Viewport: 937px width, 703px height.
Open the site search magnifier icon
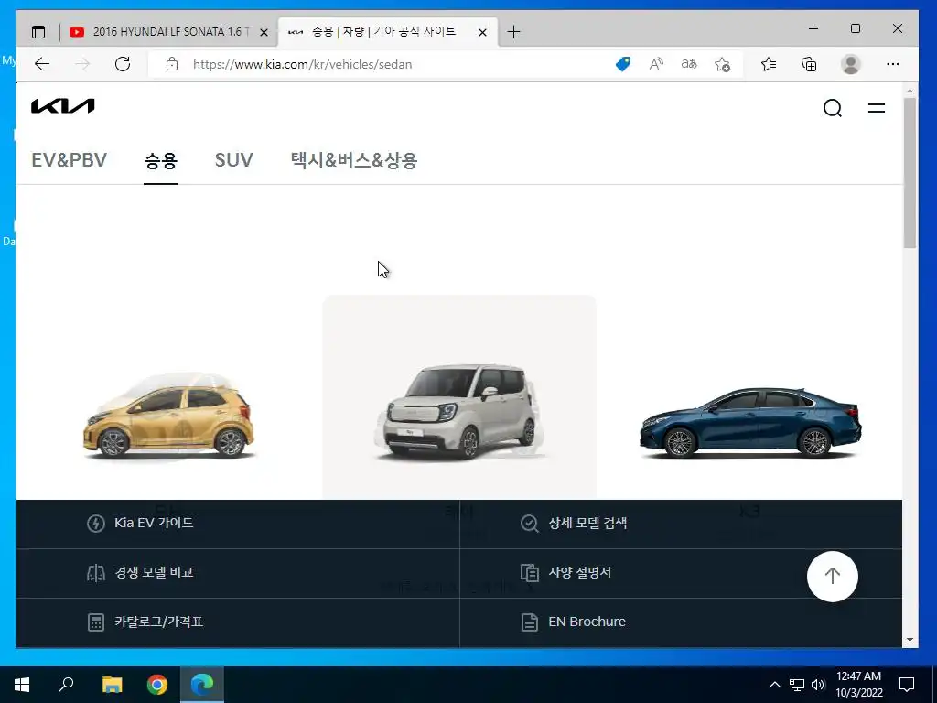833,108
